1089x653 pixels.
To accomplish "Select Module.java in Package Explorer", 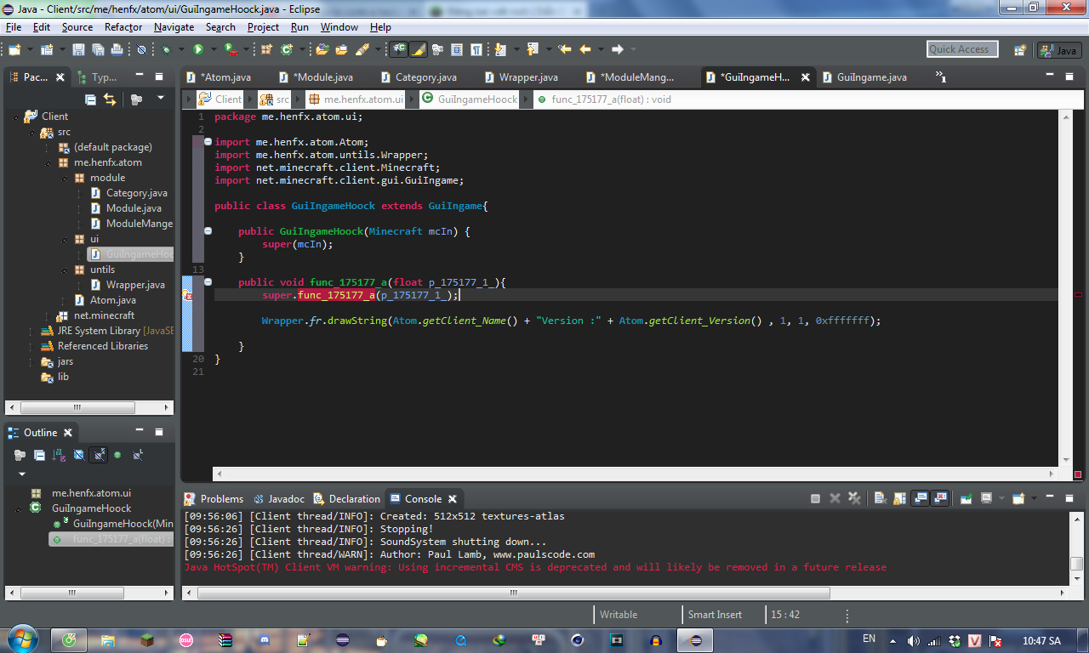I will [134, 208].
